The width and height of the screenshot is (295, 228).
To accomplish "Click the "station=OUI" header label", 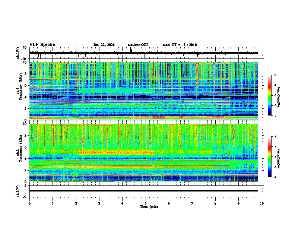I will (x=138, y=45).
